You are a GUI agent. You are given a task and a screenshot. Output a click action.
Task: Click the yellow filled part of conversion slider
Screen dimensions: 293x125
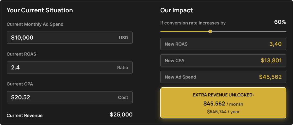click(184, 31)
